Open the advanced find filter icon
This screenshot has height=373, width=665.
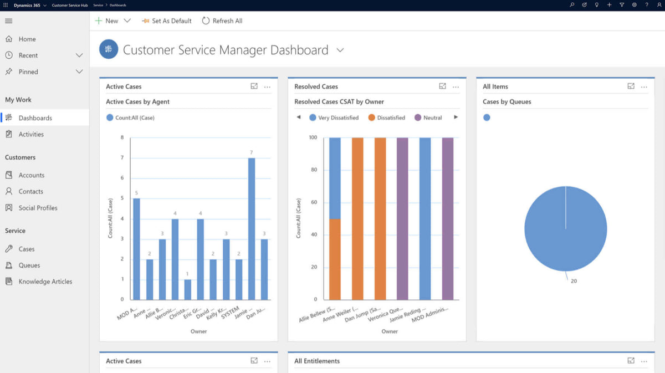click(621, 5)
